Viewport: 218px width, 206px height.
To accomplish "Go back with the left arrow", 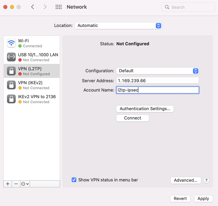I will (x=33, y=7).
